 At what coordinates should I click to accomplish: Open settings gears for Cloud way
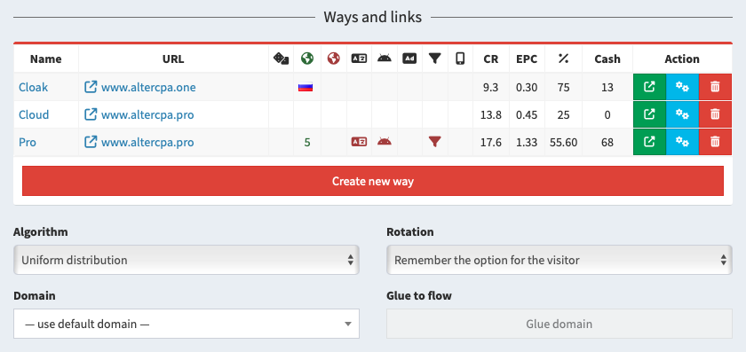[682, 114]
